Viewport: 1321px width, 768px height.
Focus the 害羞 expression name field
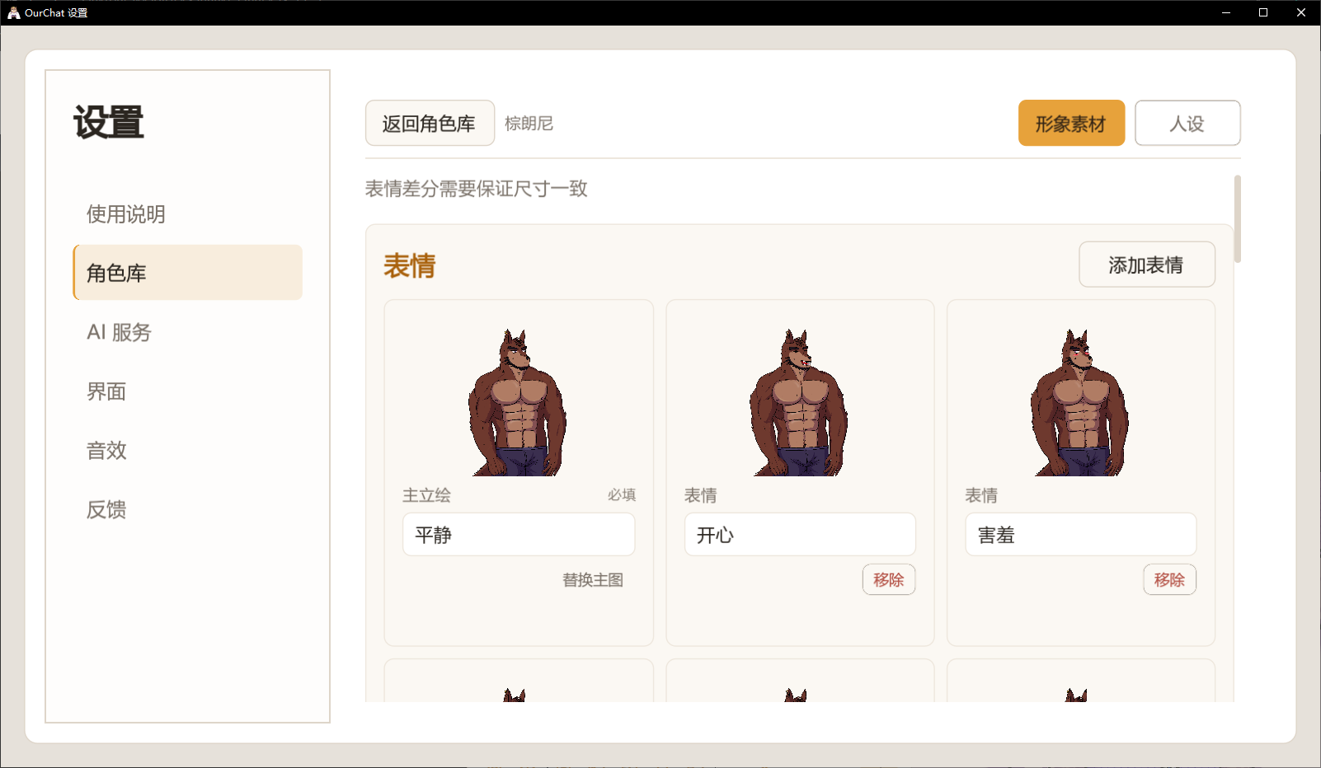pyautogui.click(x=1080, y=535)
